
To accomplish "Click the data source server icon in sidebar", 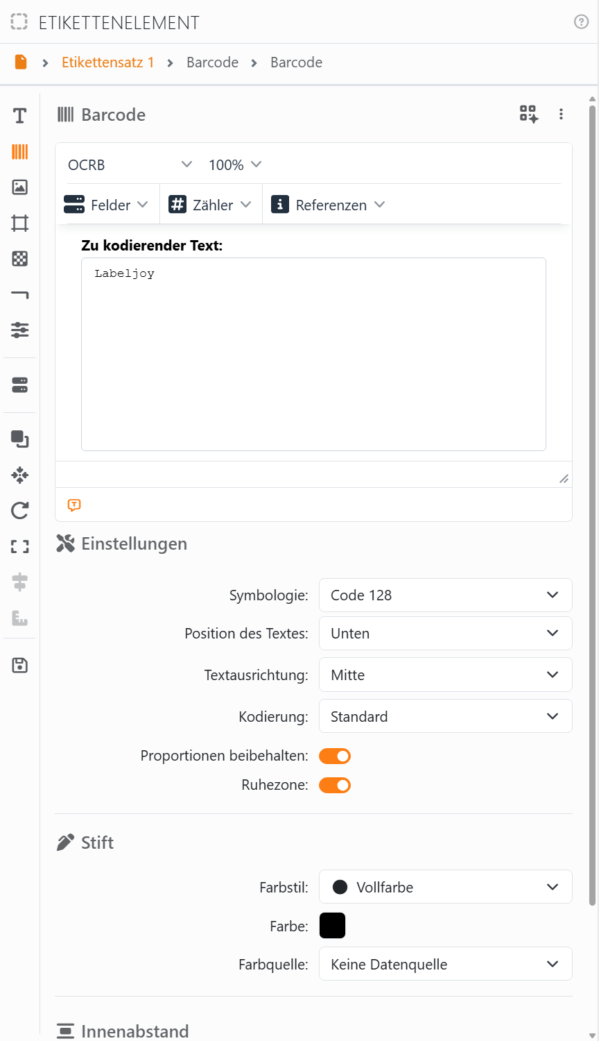I will click(20, 385).
